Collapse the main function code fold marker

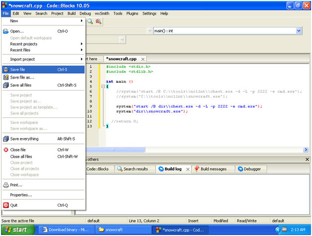(103, 86)
